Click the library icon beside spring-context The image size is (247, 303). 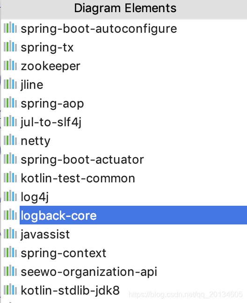click(x=10, y=252)
